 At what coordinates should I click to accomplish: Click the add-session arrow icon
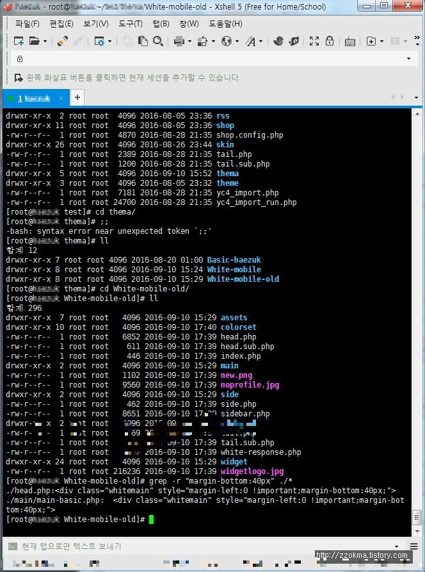[18, 78]
